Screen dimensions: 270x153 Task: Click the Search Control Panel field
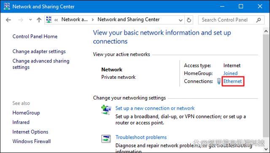click(x=231, y=20)
